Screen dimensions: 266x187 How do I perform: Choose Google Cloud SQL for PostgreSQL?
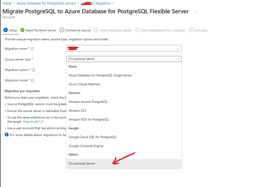click(124, 137)
